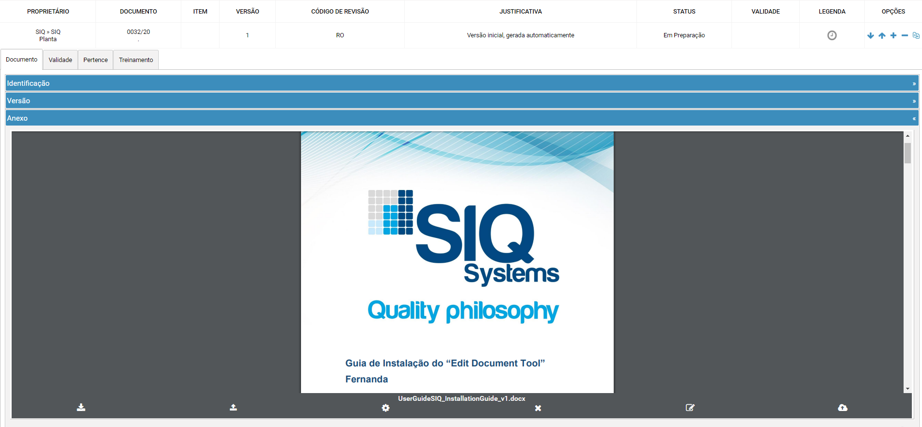Click the version cell showing 1
The height and width of the screenshot is (427, 922).
tap(247, 35)
